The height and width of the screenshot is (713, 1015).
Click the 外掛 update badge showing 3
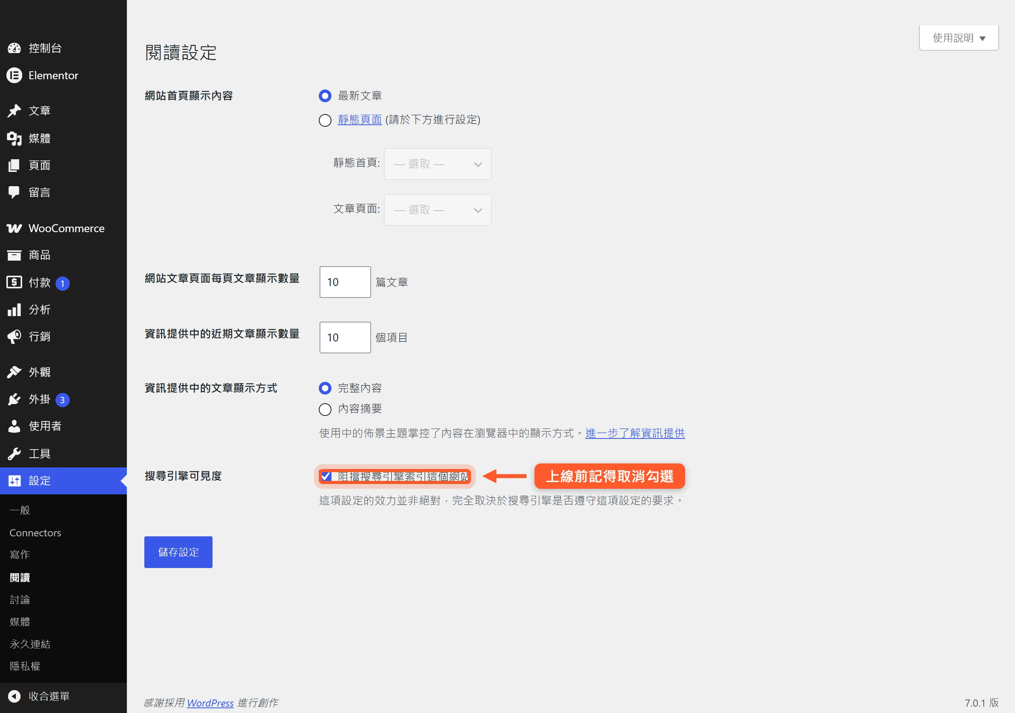62,400
